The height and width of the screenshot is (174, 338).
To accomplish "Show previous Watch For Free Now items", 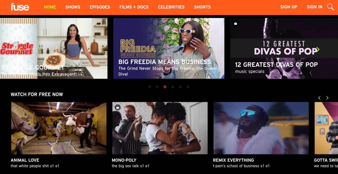I will pyautogui.click(x=319, y=98).
